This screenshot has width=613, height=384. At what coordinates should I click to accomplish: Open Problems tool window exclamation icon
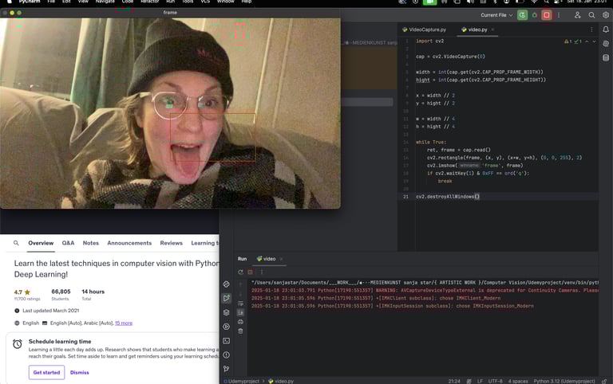click(x=227, y=355)
